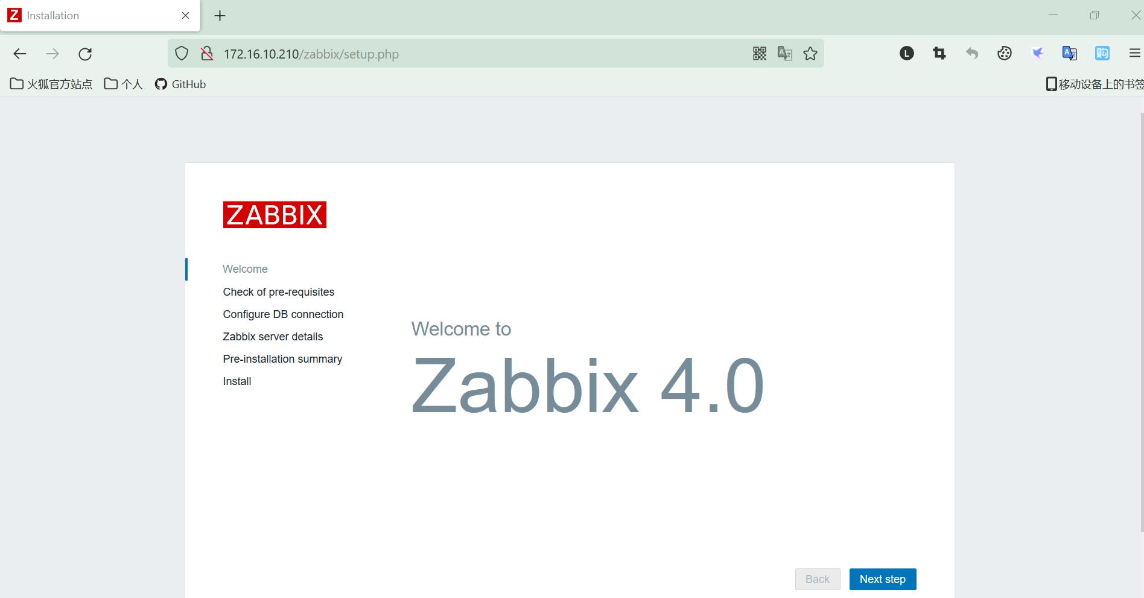This screenshot has height=598, width=1144.
Task: Reload the page with the refresh icon
Action: 85,54
